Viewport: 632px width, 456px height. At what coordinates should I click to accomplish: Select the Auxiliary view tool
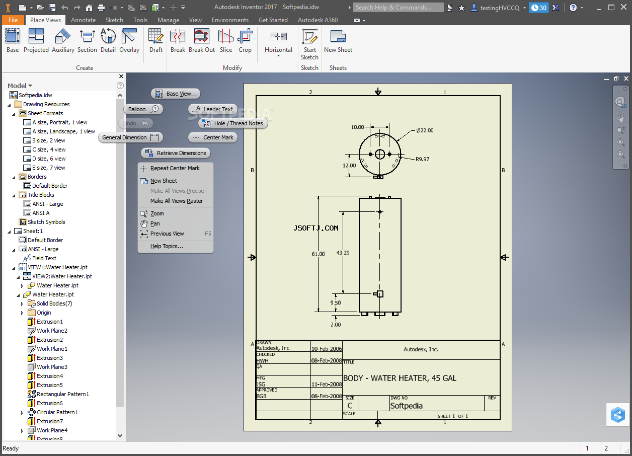click(63, 41)
